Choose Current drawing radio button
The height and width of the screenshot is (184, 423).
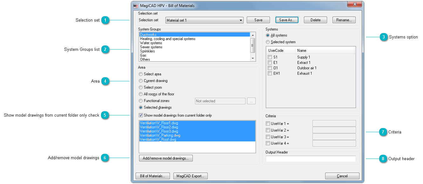tap(141, 81)
